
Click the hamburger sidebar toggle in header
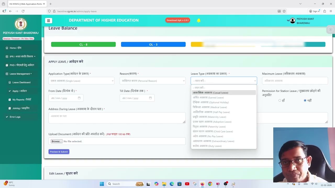[x=48, y=21]
